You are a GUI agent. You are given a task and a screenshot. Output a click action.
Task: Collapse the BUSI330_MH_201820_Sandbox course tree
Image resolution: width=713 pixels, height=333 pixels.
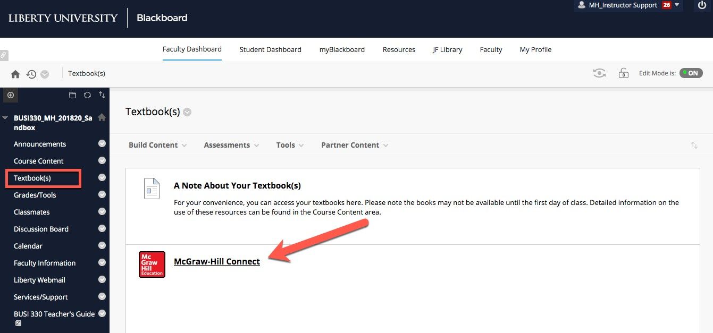pos(6,118)
